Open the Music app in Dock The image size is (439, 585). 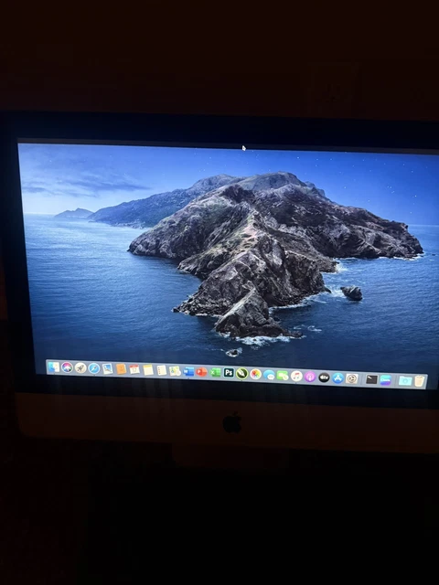coord(296,376)
